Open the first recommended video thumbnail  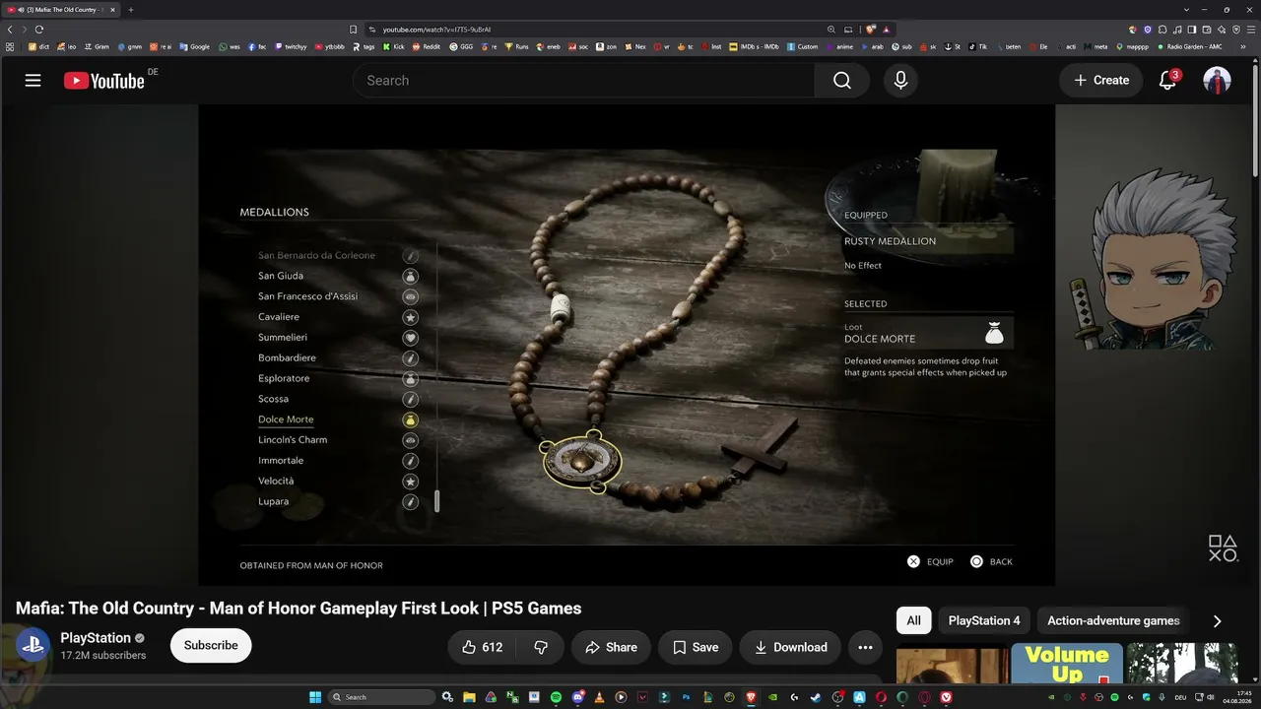(953, 664)
